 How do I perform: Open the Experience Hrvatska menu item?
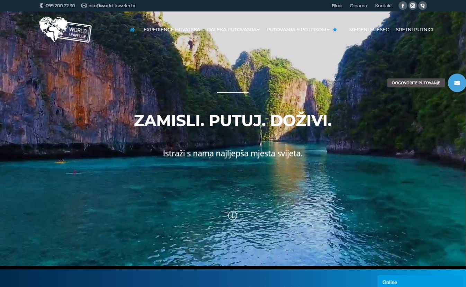(172, 30)
